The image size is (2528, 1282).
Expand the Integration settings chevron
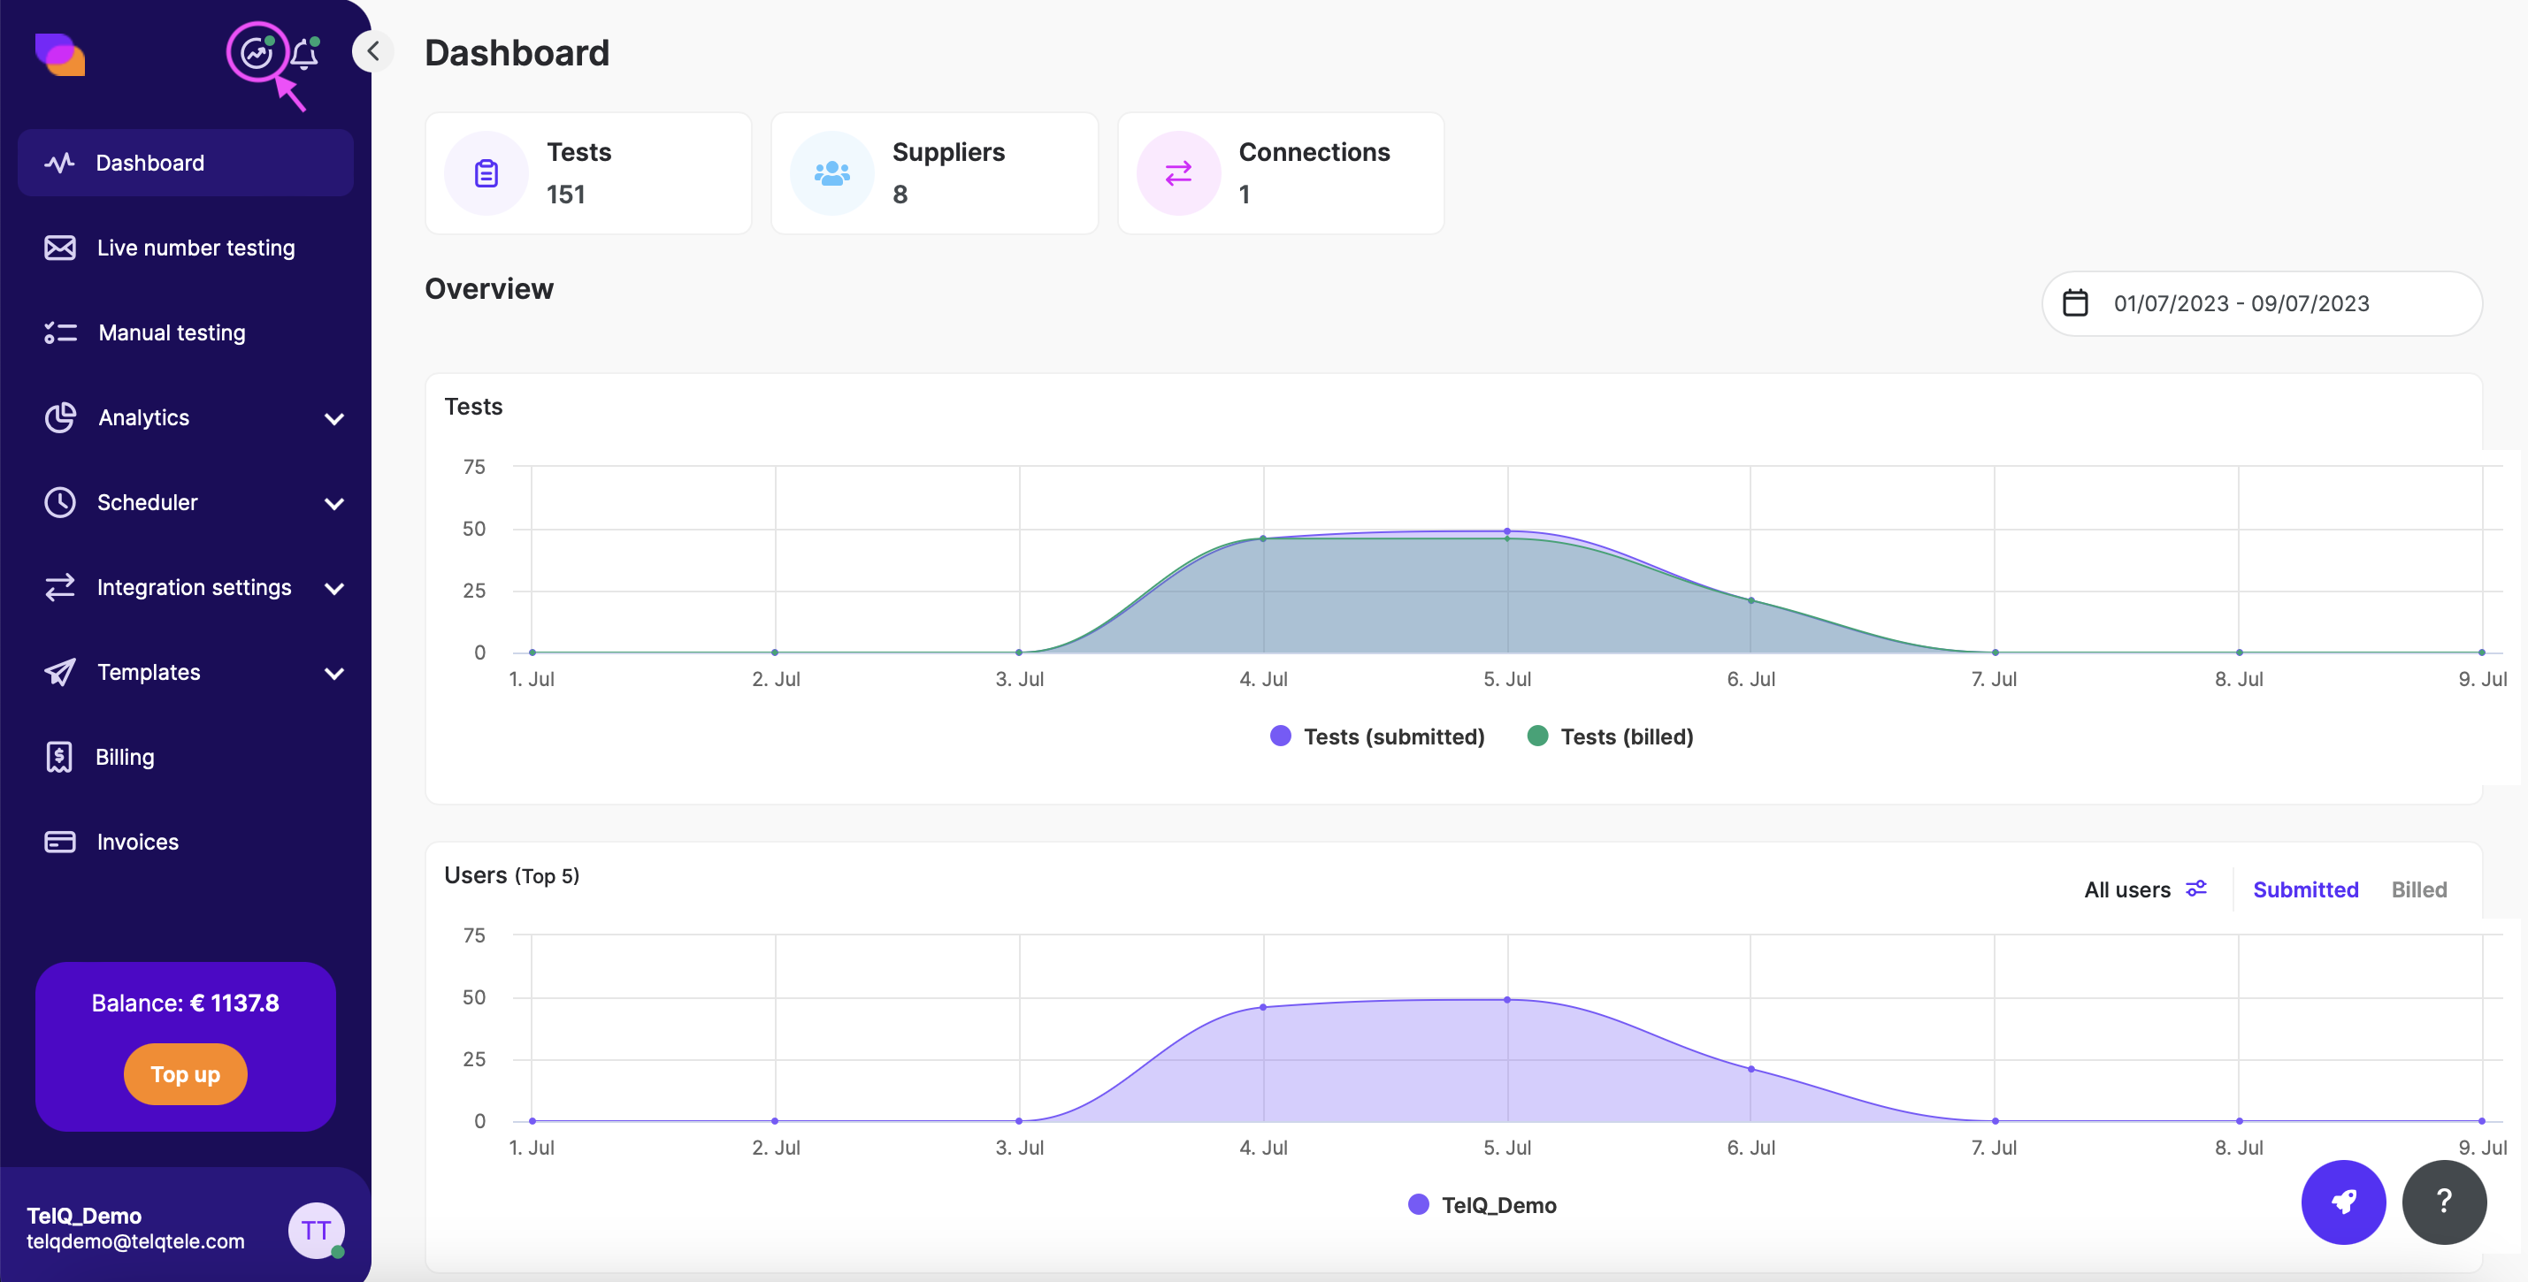[333, 589]
